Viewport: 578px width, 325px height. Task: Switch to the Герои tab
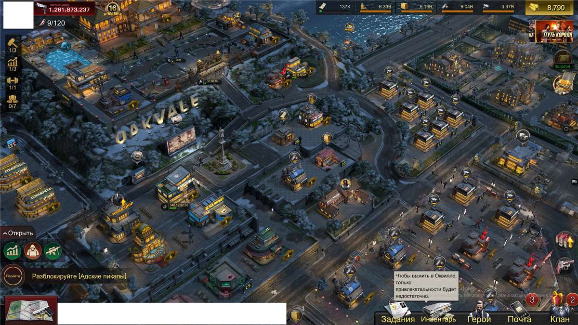[479, 313]
